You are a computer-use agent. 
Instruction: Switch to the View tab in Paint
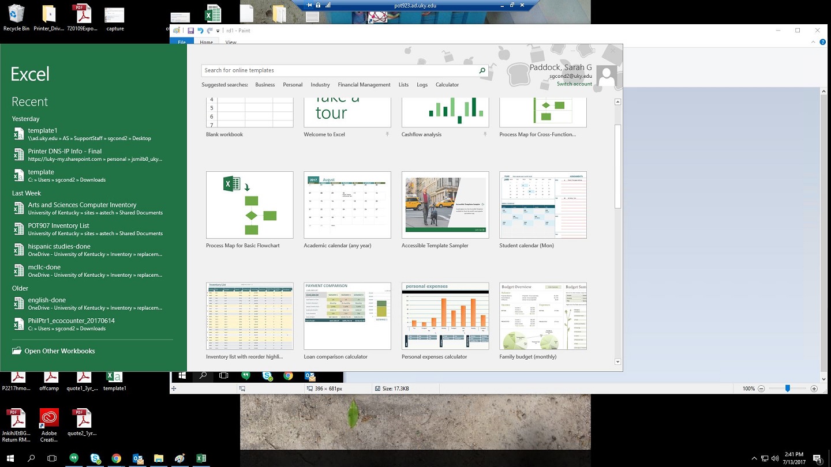point(231,42)
